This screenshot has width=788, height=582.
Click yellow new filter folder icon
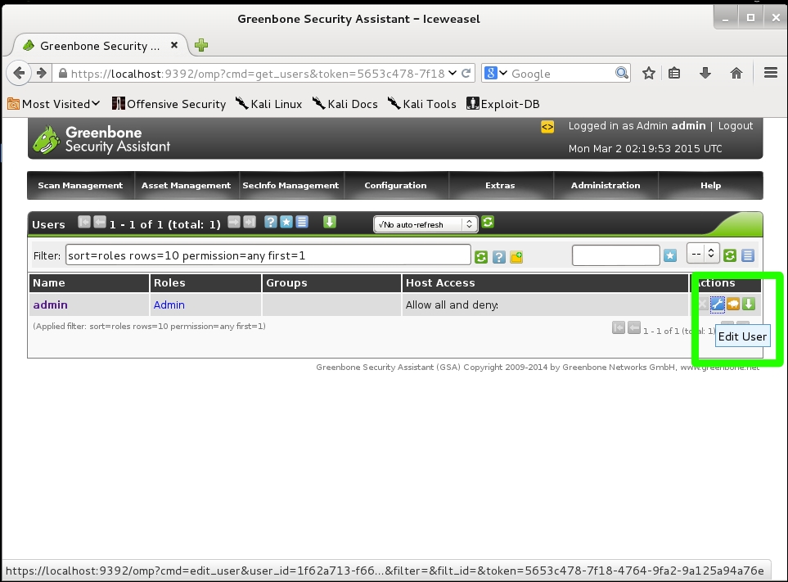pyautogui.click(x=516, y=257)
